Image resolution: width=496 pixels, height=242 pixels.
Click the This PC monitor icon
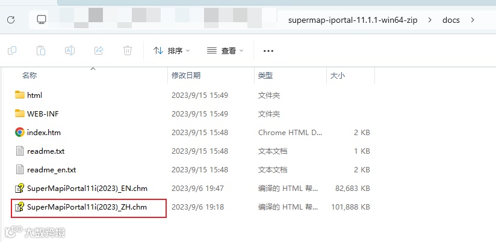coord(42,20)
